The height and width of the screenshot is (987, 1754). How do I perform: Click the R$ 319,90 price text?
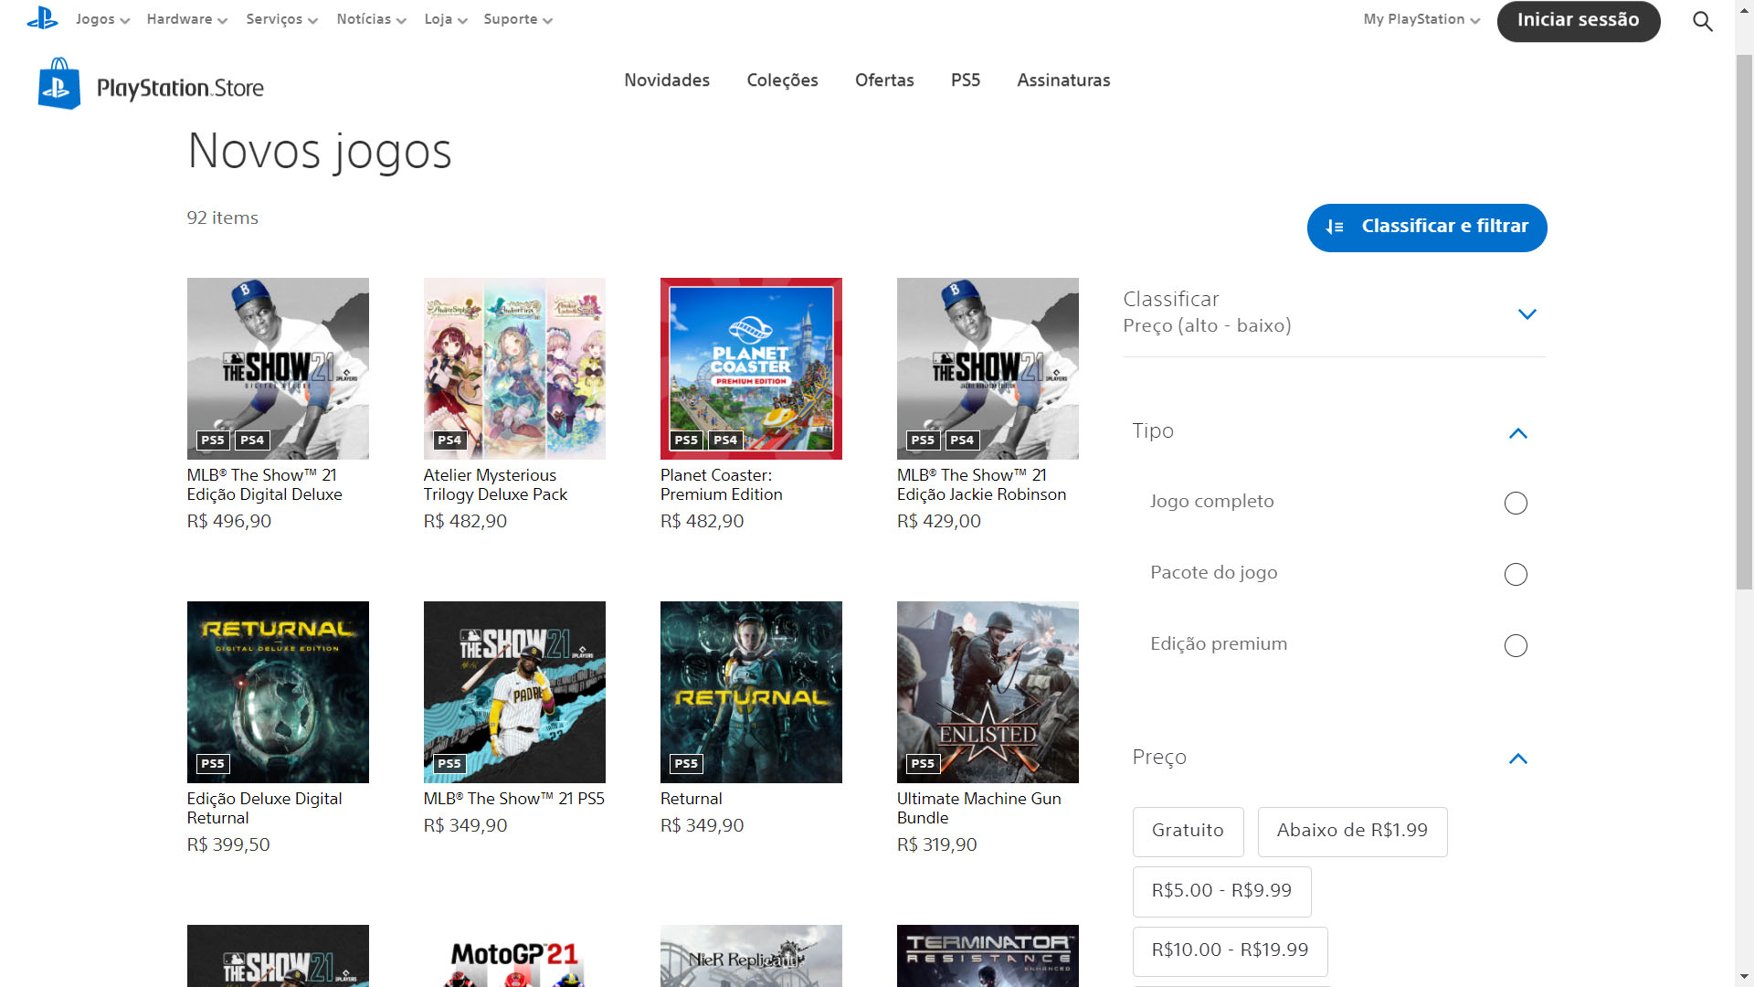(936, 844)
